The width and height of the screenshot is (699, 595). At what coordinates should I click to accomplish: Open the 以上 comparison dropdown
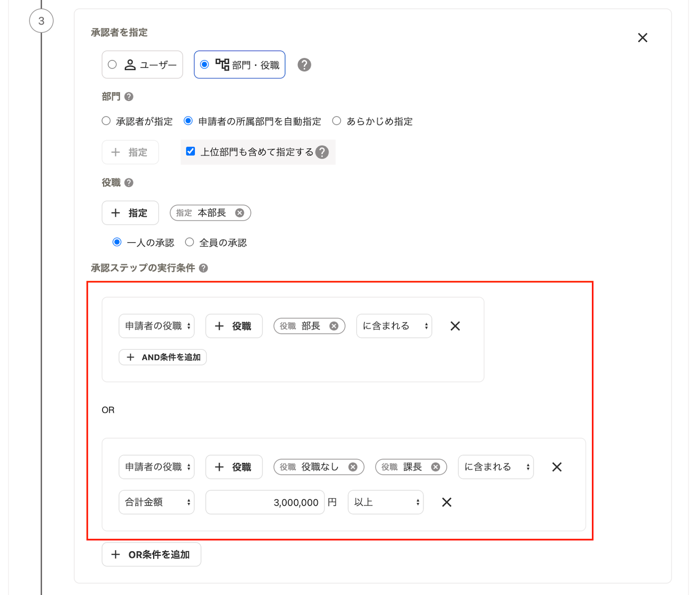385,502
